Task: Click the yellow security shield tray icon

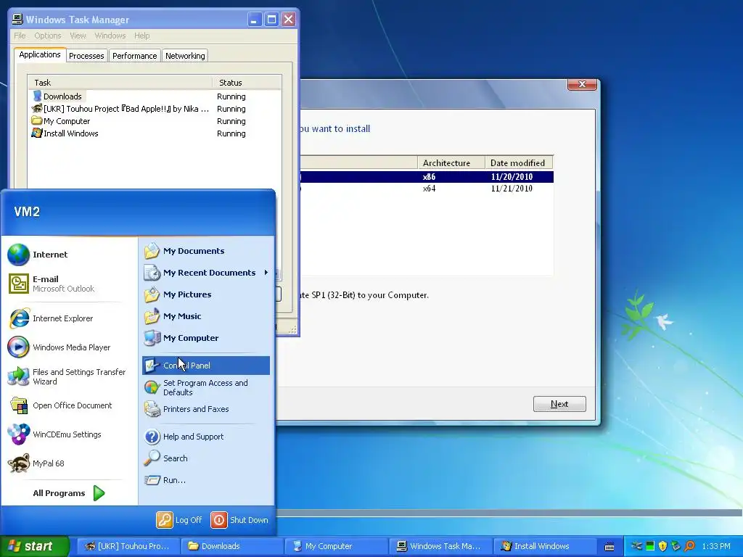Action: pyautogui.click(x=663, y=546)
